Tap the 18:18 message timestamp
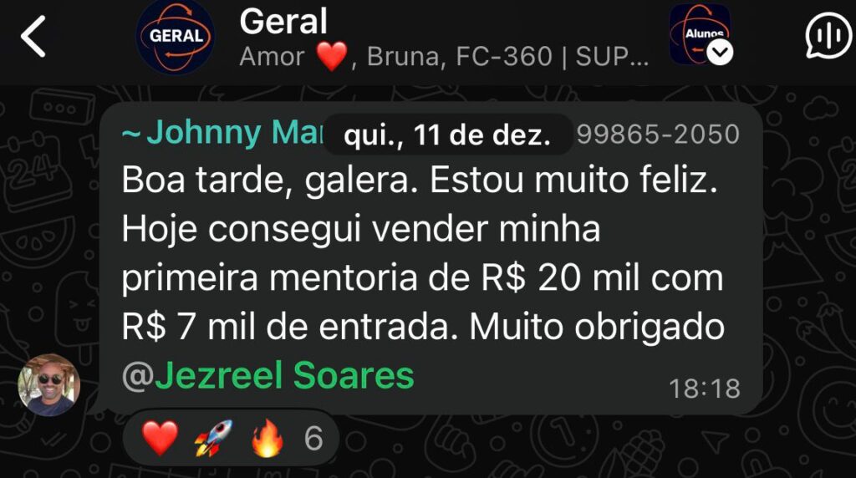The width and height of the screenshot is (856, 478). [704, 389]
